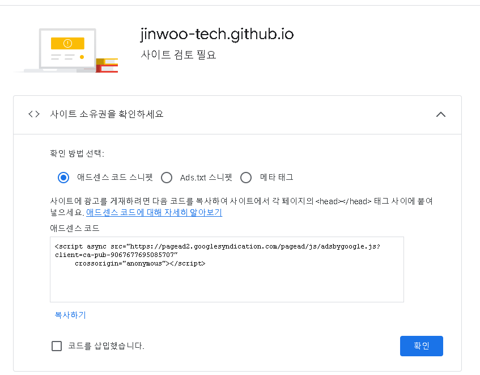Click the 애드센스 코드 스니펫 option label

click(115, 178)
